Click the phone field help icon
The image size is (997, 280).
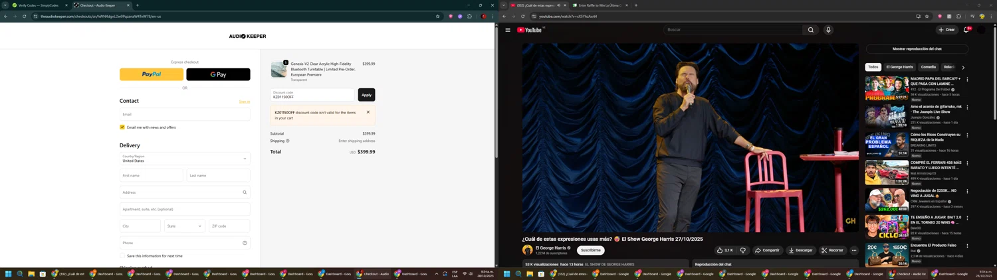point(245,243)
